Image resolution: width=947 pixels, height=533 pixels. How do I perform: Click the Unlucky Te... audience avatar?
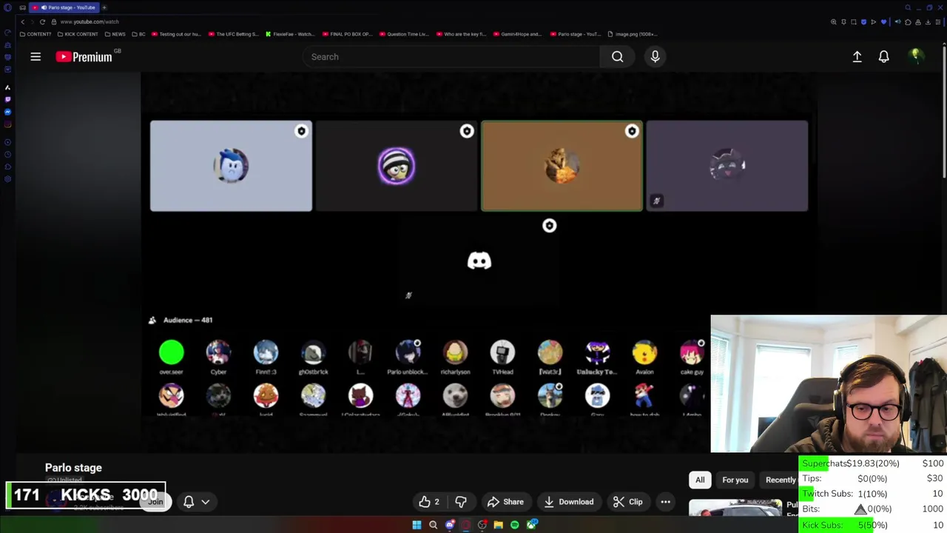(x=597, y=352)
